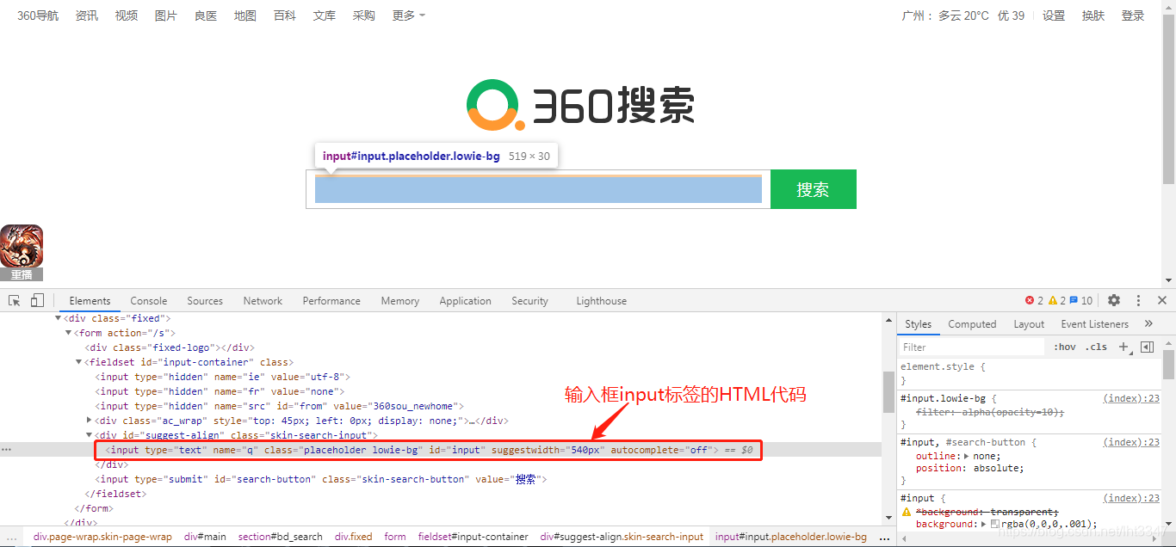Expand the outline property value triangle
The height and width of the screenshot is (547, 1176).
(x=966, y=456)
